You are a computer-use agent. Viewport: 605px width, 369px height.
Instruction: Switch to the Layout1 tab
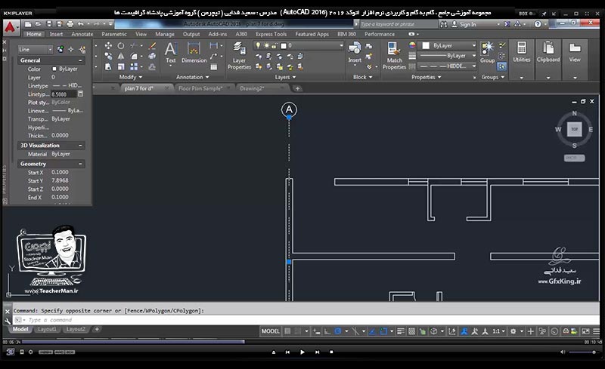click(x=47, y=329)
